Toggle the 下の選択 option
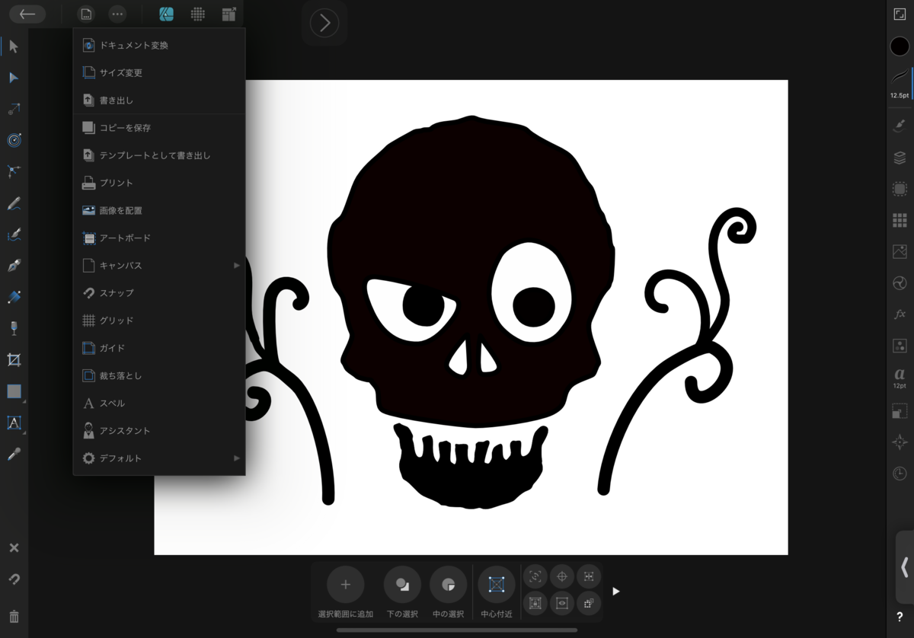 [402, 585]
